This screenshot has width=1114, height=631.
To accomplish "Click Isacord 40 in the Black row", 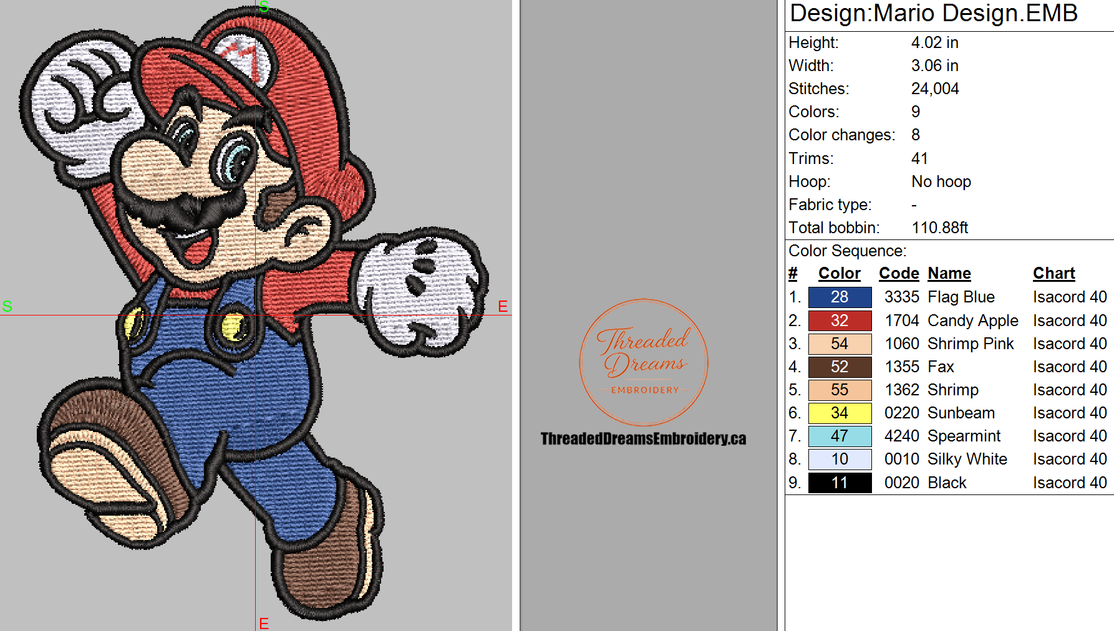I will point(1070,483).
